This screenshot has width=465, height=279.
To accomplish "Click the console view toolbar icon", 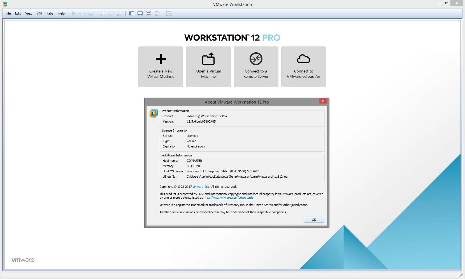I will pos(169,13).
